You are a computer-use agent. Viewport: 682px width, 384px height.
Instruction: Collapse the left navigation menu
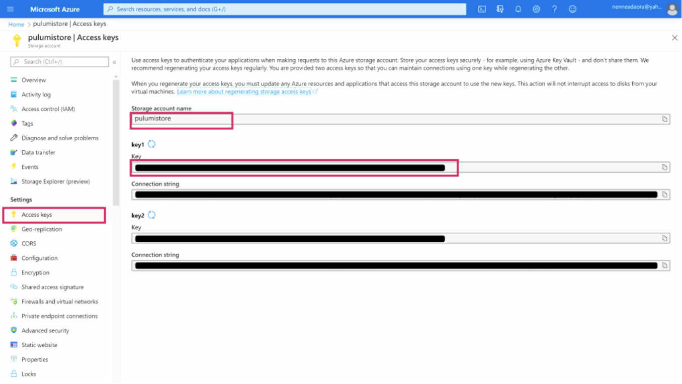click(x=114, y=62)
